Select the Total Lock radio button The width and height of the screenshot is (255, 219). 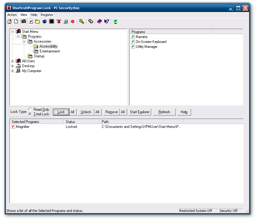click(x=30, y=114)
